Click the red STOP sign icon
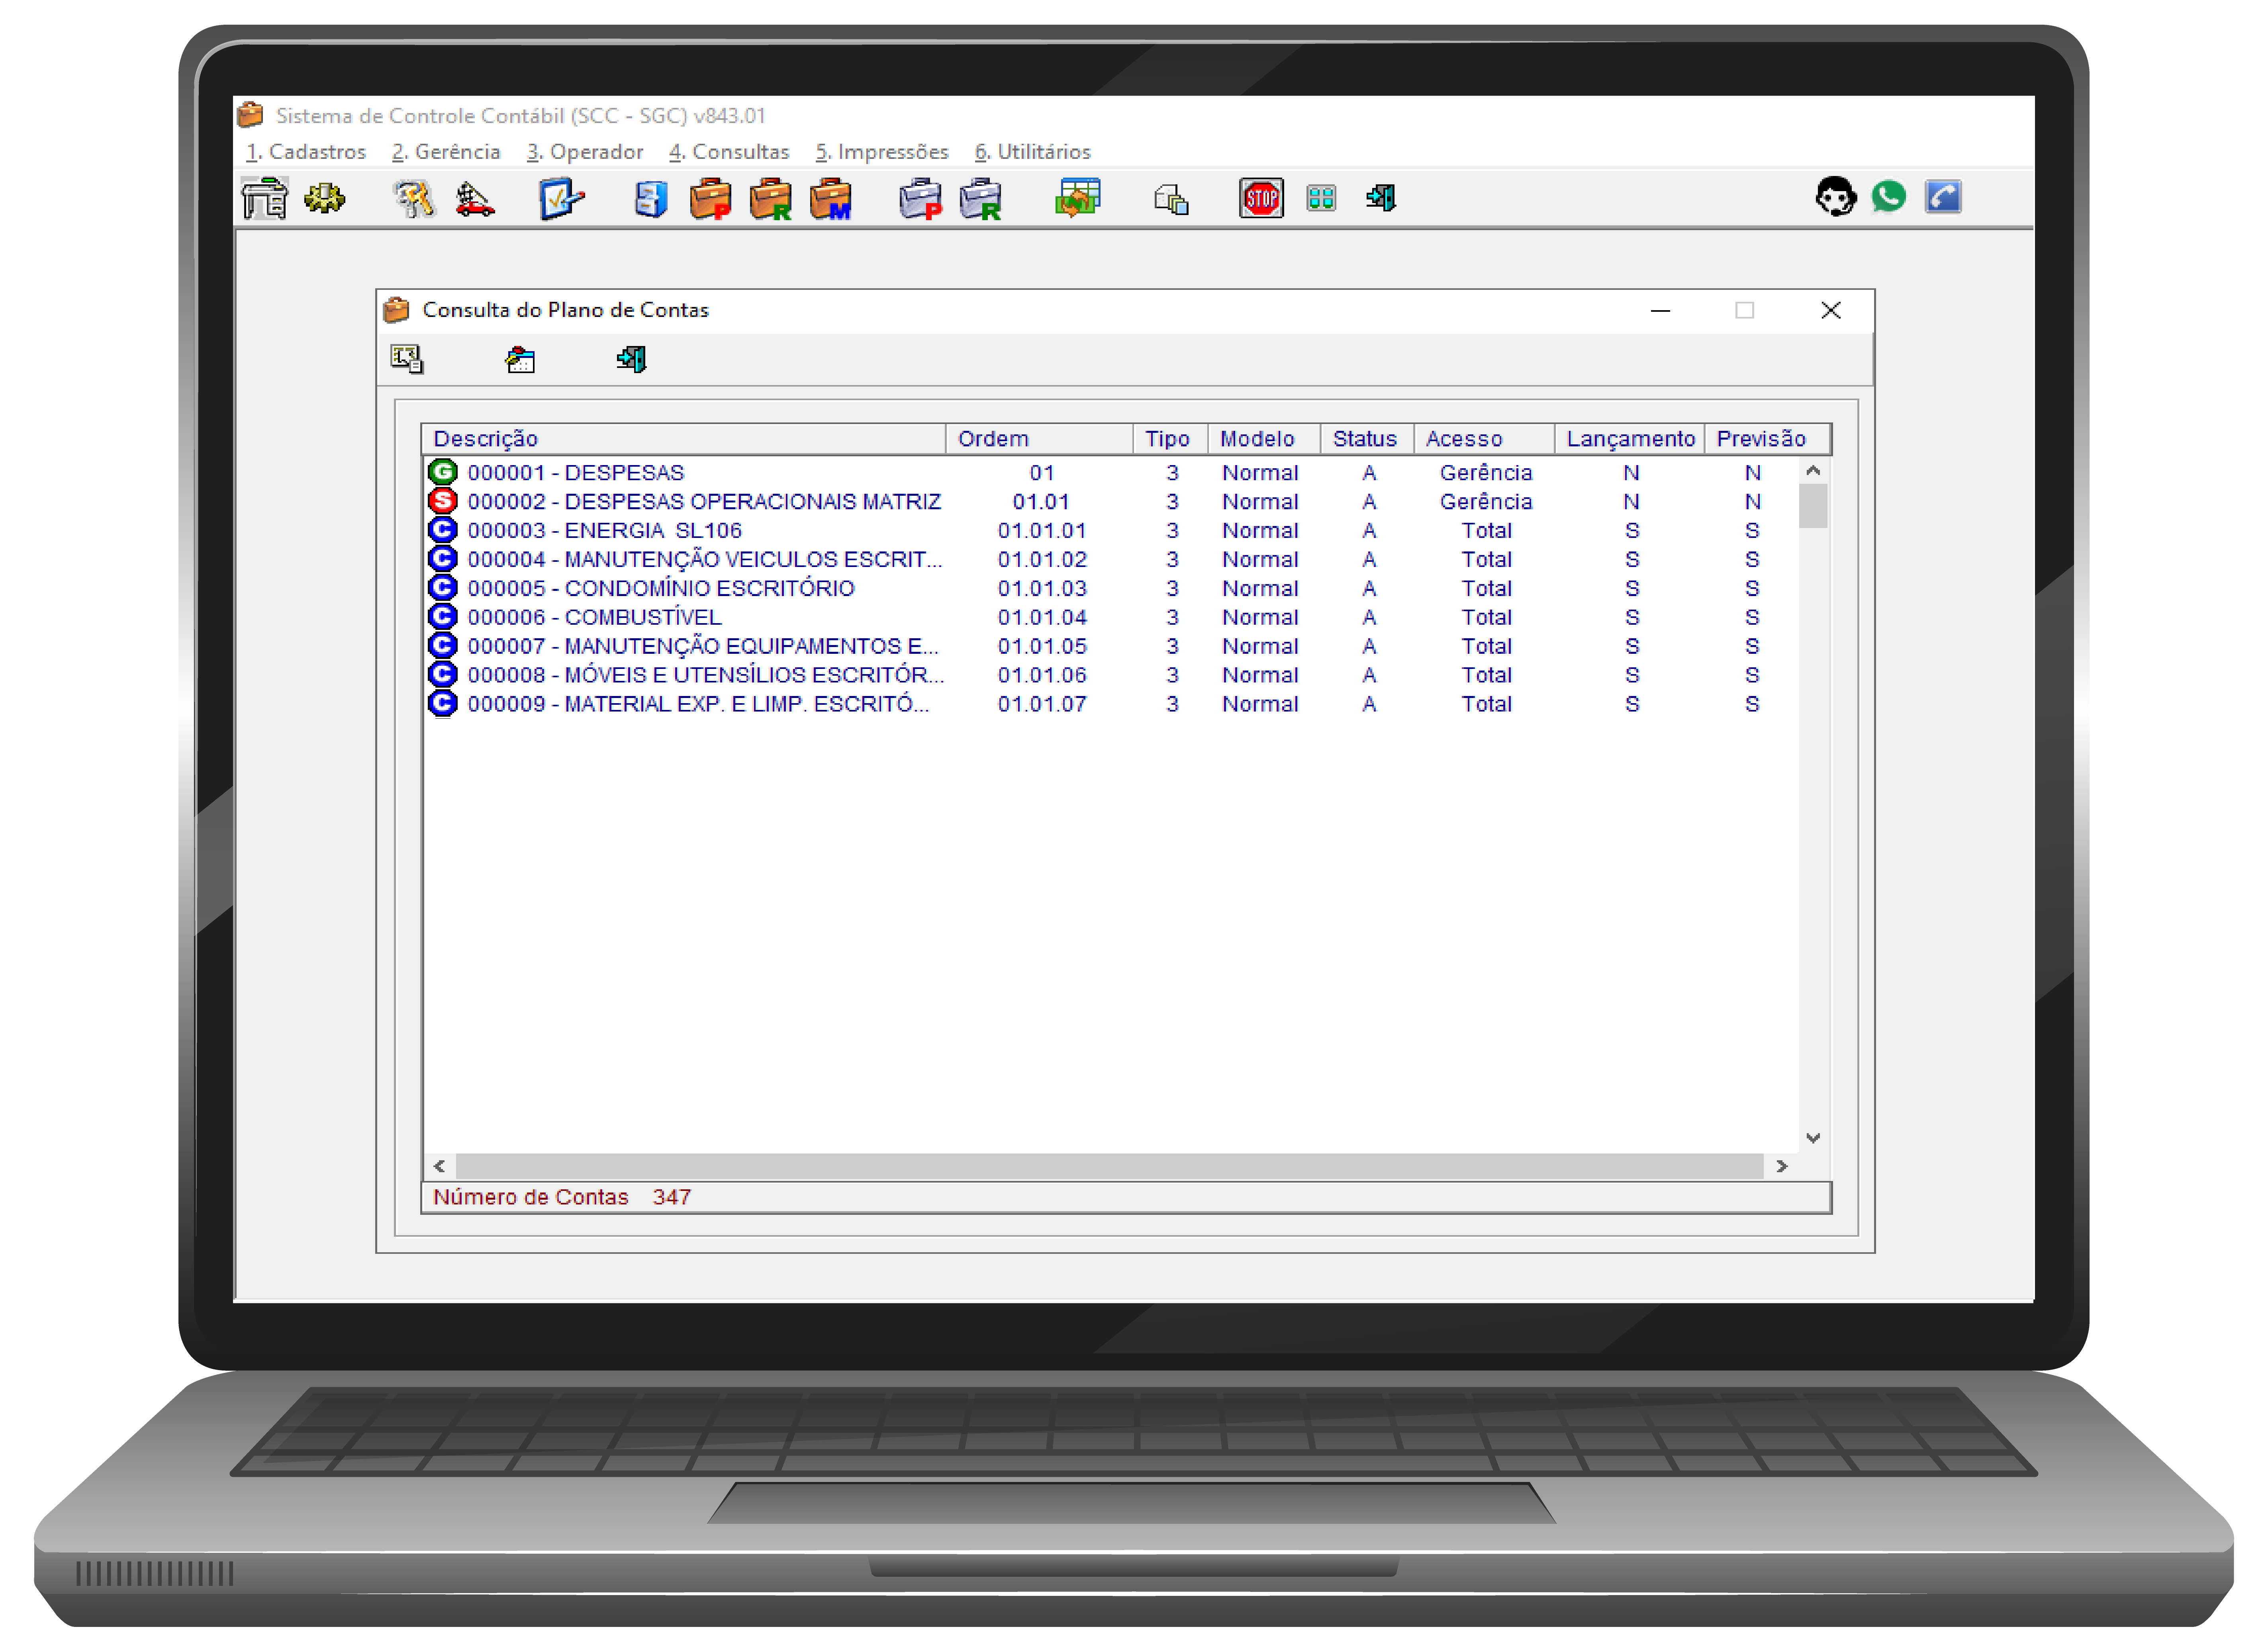Screen dimensions: 2268x1652 pos(1261,198)
